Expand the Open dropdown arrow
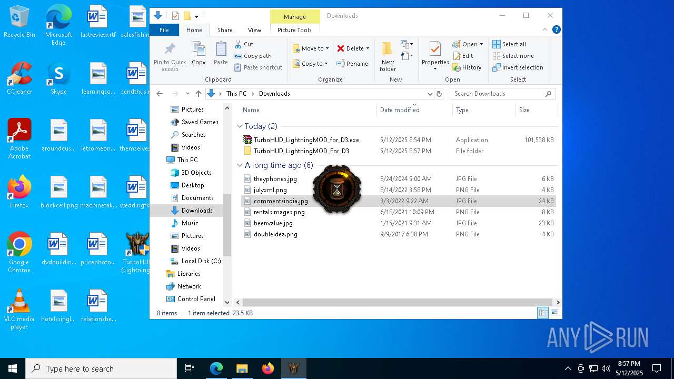This screenshot has width=674, height=379. (x=481, y=44)
